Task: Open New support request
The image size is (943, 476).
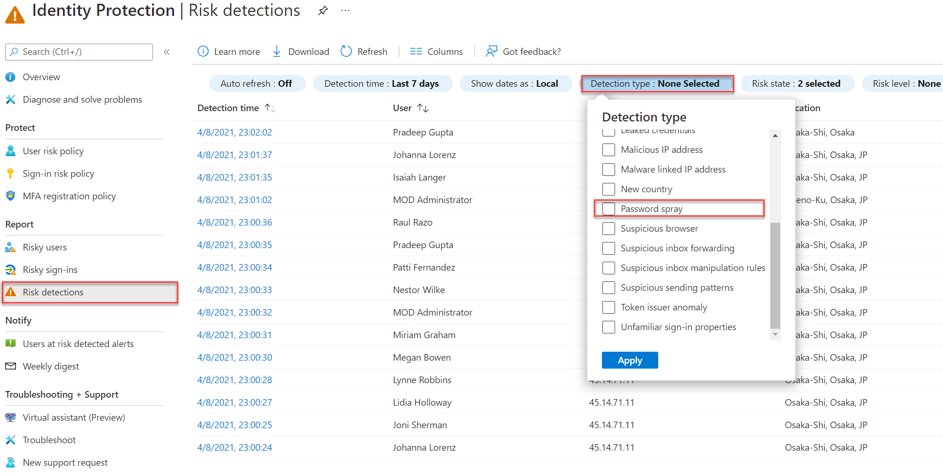Action: point(65,462)
